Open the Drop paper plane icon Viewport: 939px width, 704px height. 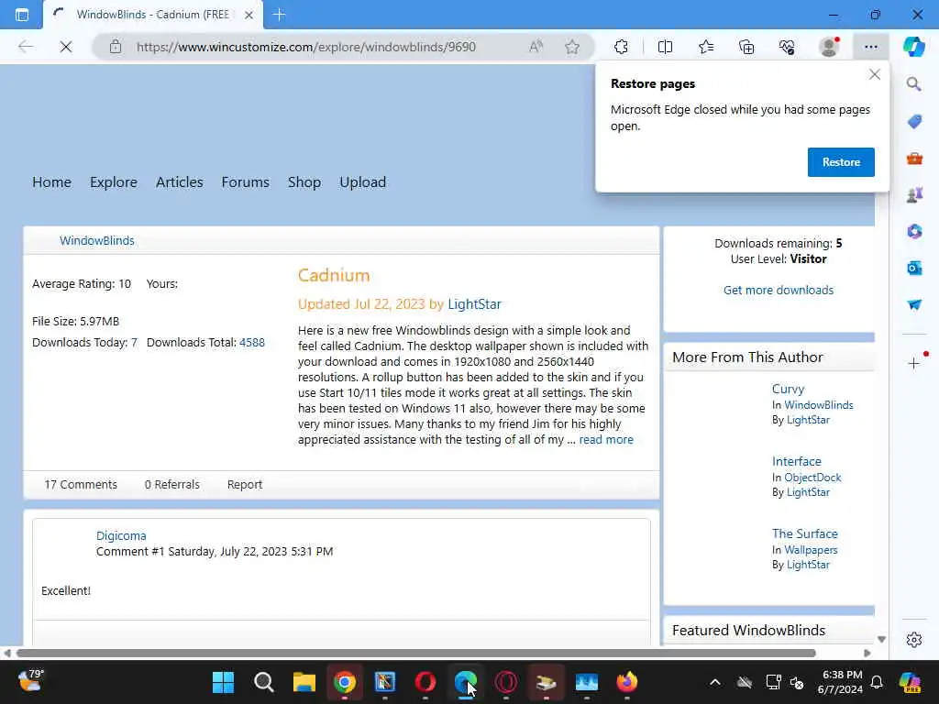[x=914, y=304]
